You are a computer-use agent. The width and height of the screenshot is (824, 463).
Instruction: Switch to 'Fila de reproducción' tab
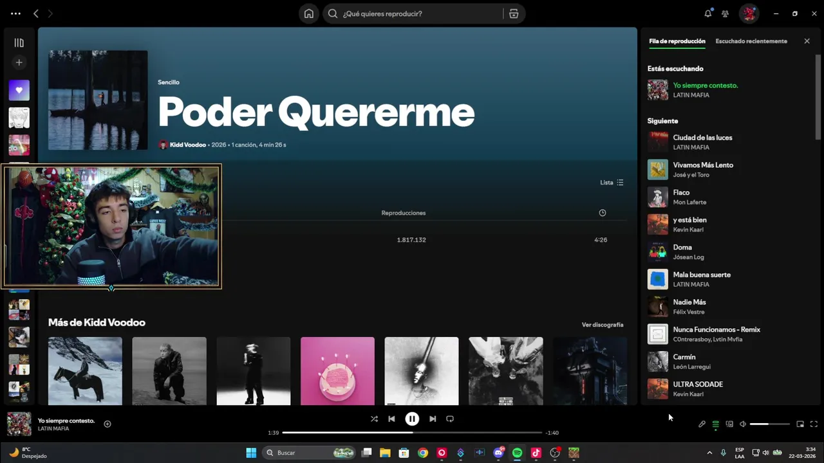677,41
